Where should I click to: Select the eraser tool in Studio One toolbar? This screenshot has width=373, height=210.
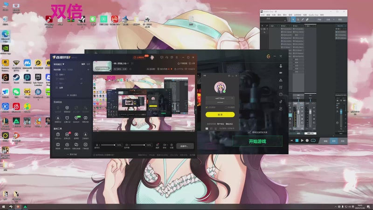point(307,20)
